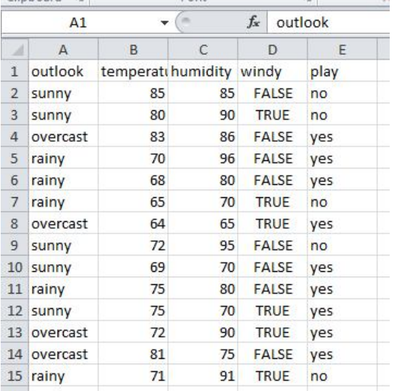The width and height of the screenshot is (400, 391).
Task: Select column C header
Action: point(203,49)
